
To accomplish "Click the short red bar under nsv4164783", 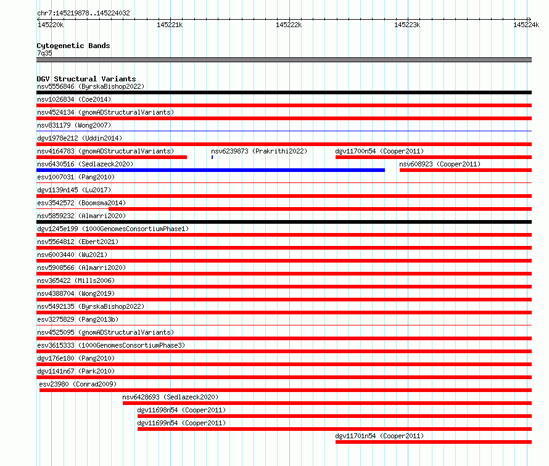I will [112, 157].
